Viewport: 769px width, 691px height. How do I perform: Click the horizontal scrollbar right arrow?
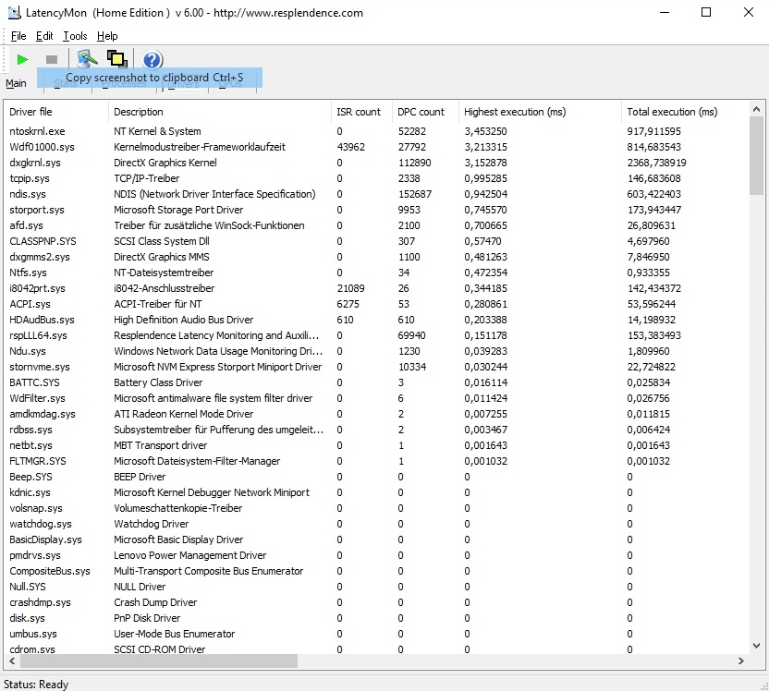click(x=741, y=661)
